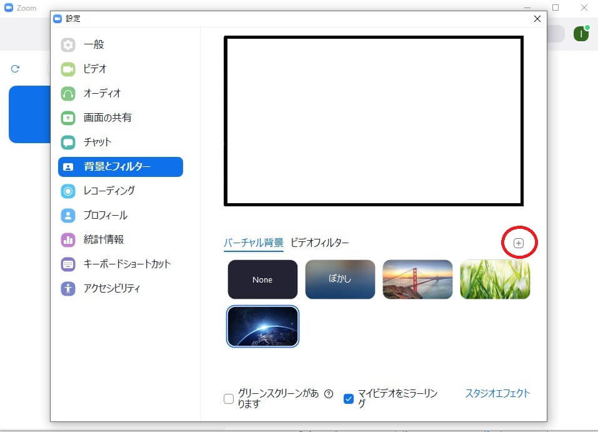The height and width of the screenshot is (432, 598).
Task: Open キーボードショートカット keyboard icon
Action: 68,264
